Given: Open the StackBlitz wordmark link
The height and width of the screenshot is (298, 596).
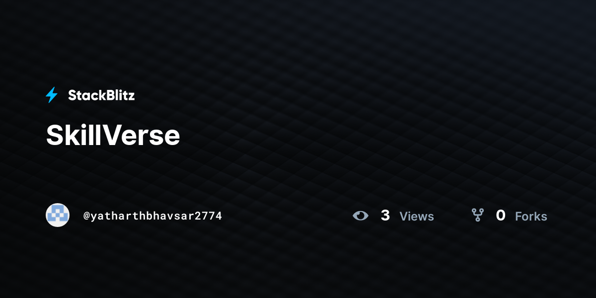Looking at the screenshot, I should (101, 95).
